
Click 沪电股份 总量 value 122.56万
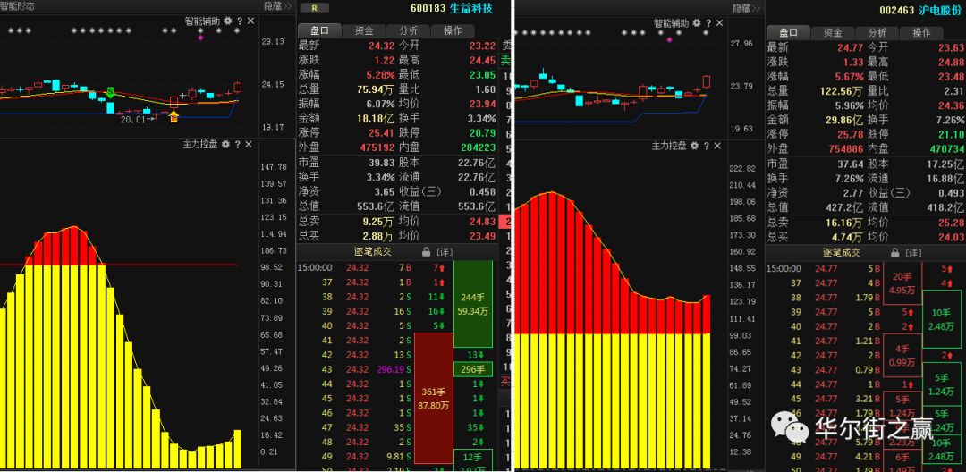coord(844,92)
